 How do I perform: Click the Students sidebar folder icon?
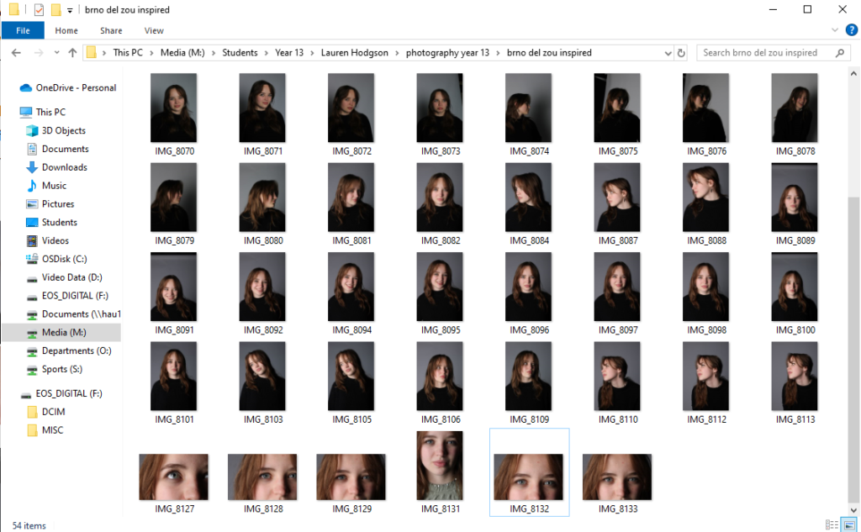[32, 223]
